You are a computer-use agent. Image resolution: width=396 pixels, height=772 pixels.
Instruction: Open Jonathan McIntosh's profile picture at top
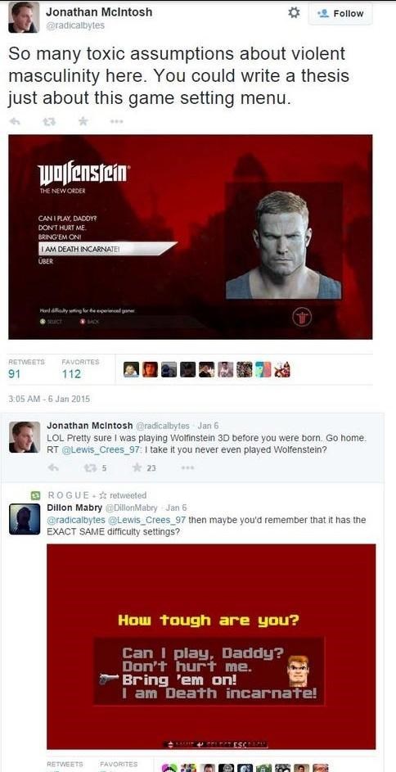click(x=24, y=17)
